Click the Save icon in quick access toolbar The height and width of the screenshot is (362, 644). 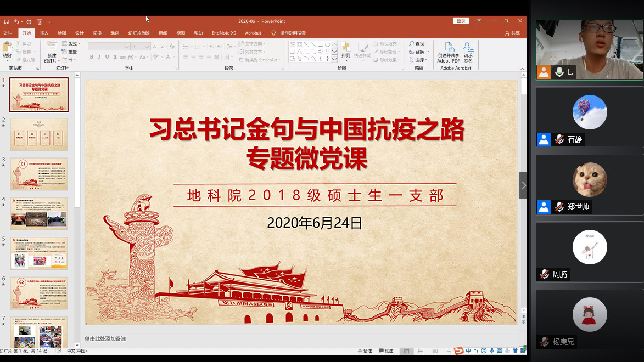[6, 21]
